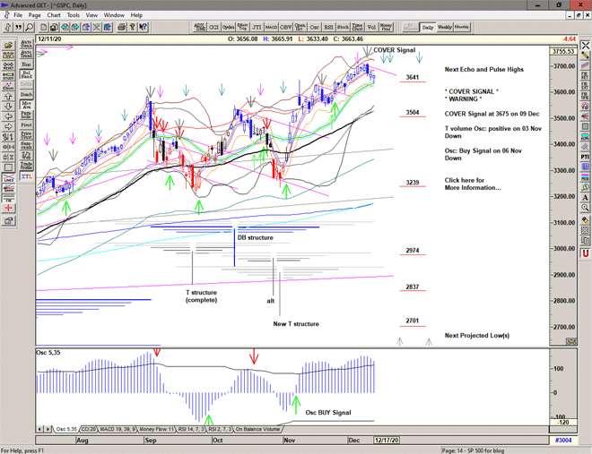Viewport: 592px width, 454px height.
Task: Click 'Click here for More Information' link
Action: [x=472, y=184]
